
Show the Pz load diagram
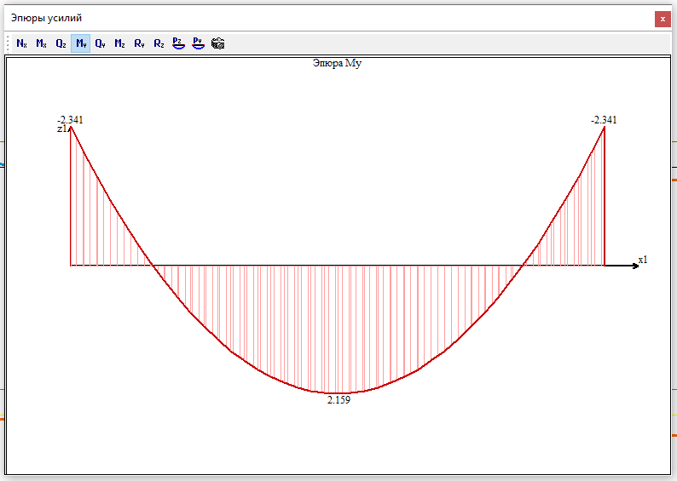pos(178,43)
